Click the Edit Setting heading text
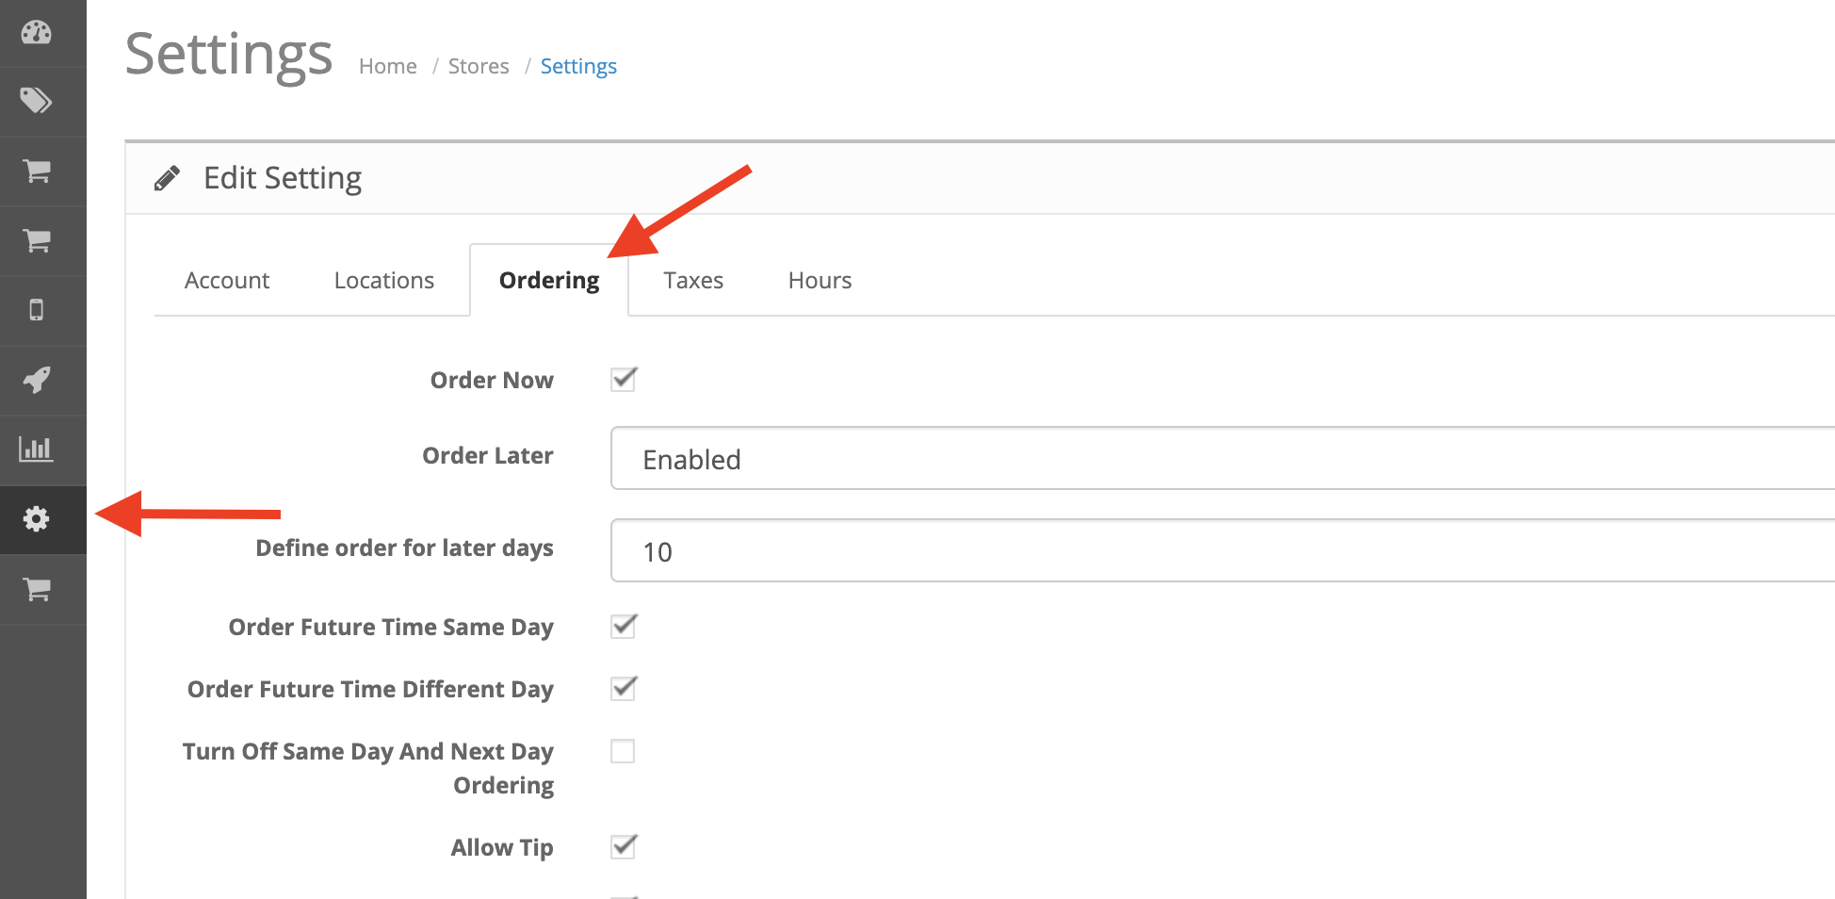 (283, 178)
